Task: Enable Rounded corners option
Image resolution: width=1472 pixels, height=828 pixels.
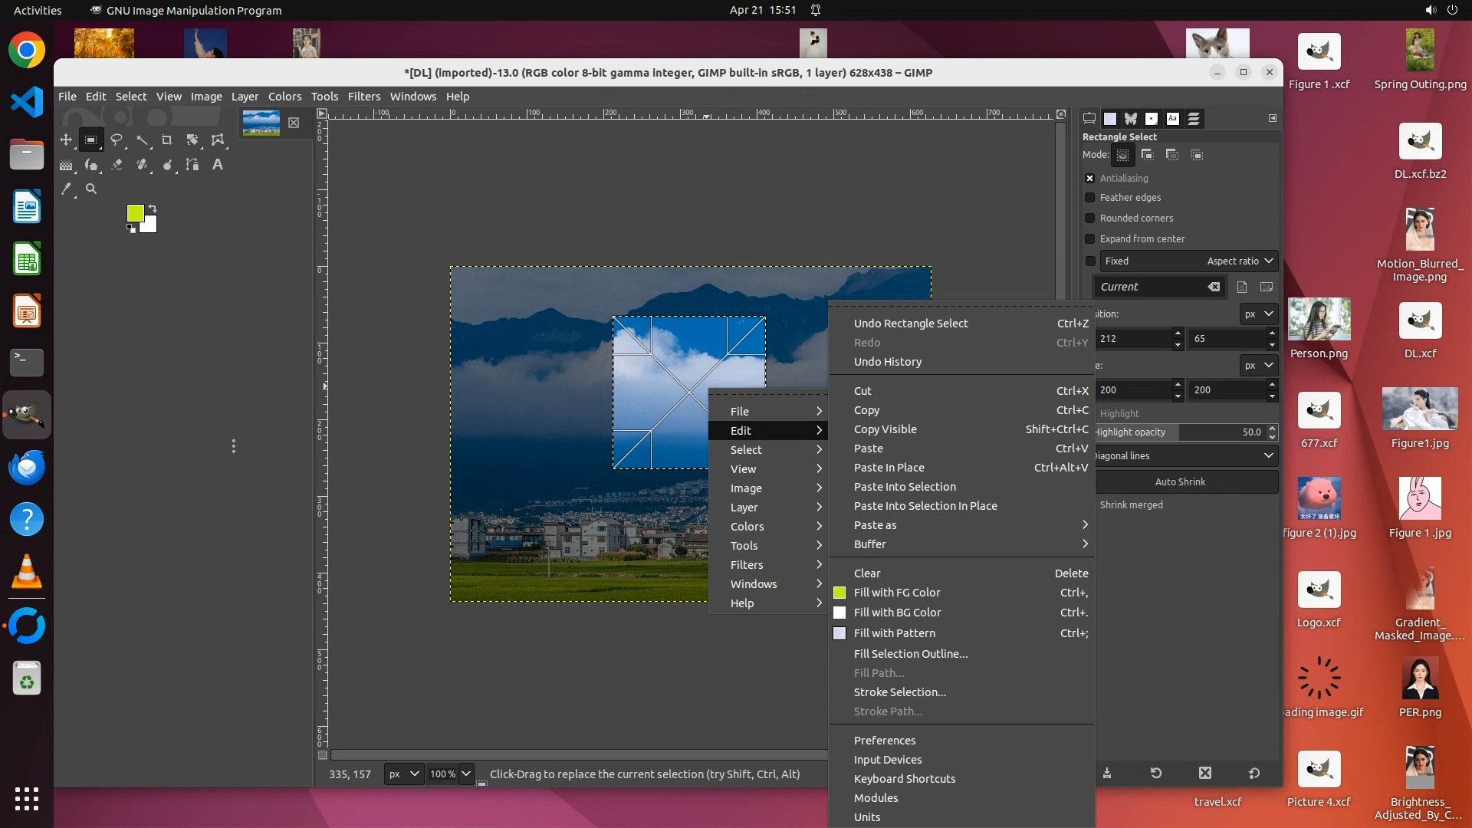Action: [x=1089, y=219]
